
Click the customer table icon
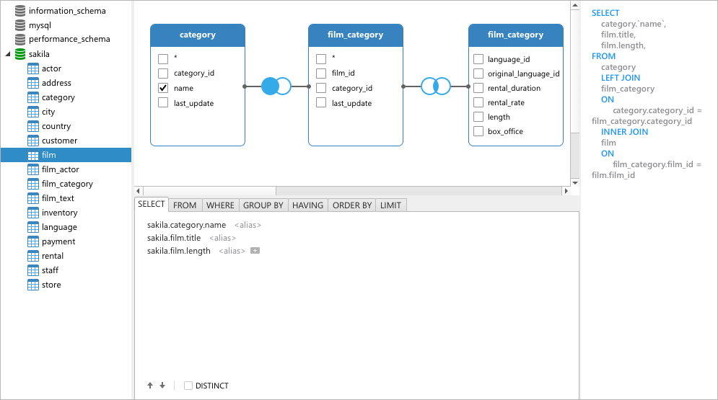pyautogui.click(x=33, y=141)
